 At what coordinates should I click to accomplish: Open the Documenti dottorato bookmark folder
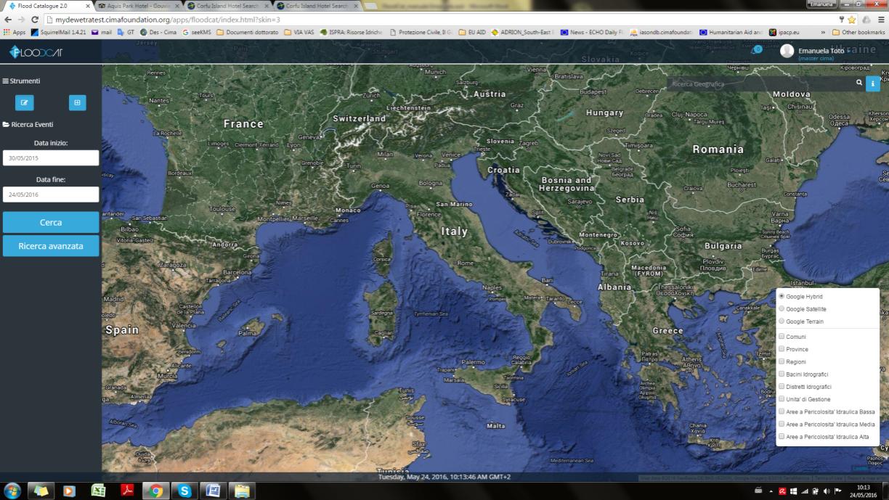(x=248, y=32)
